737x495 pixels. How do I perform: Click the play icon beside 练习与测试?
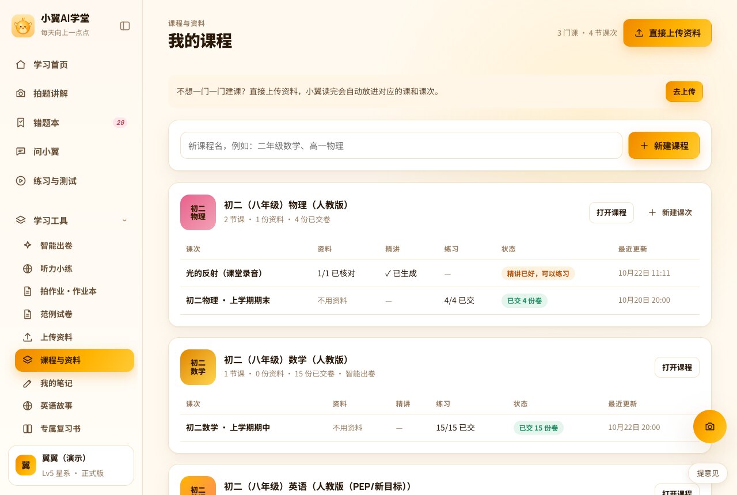(x=21, y=181)
